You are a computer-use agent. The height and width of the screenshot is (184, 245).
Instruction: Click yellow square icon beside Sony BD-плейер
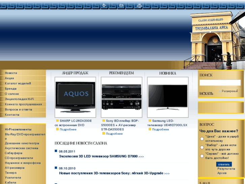[103, 121]
